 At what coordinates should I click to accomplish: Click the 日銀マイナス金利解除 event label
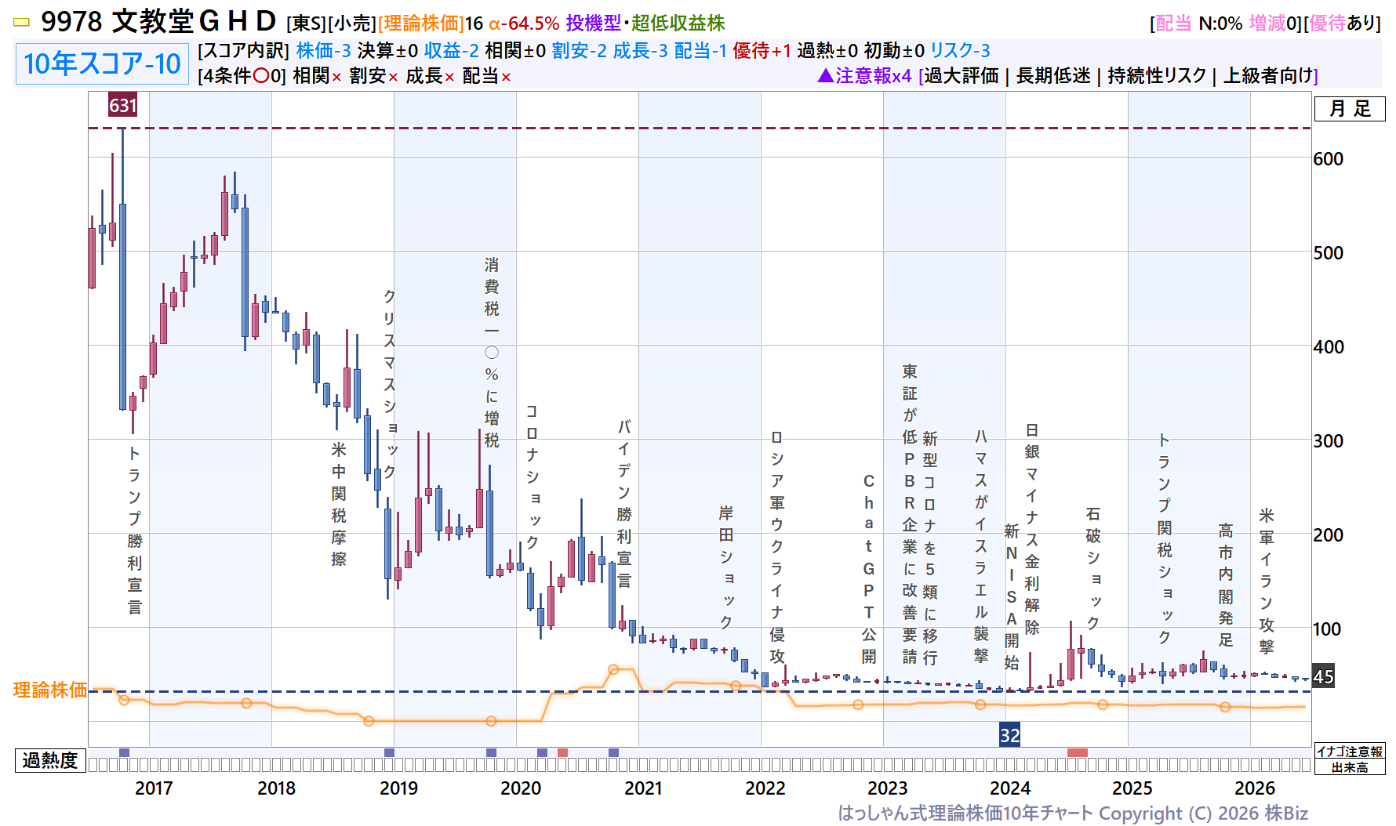(1032, 529)
